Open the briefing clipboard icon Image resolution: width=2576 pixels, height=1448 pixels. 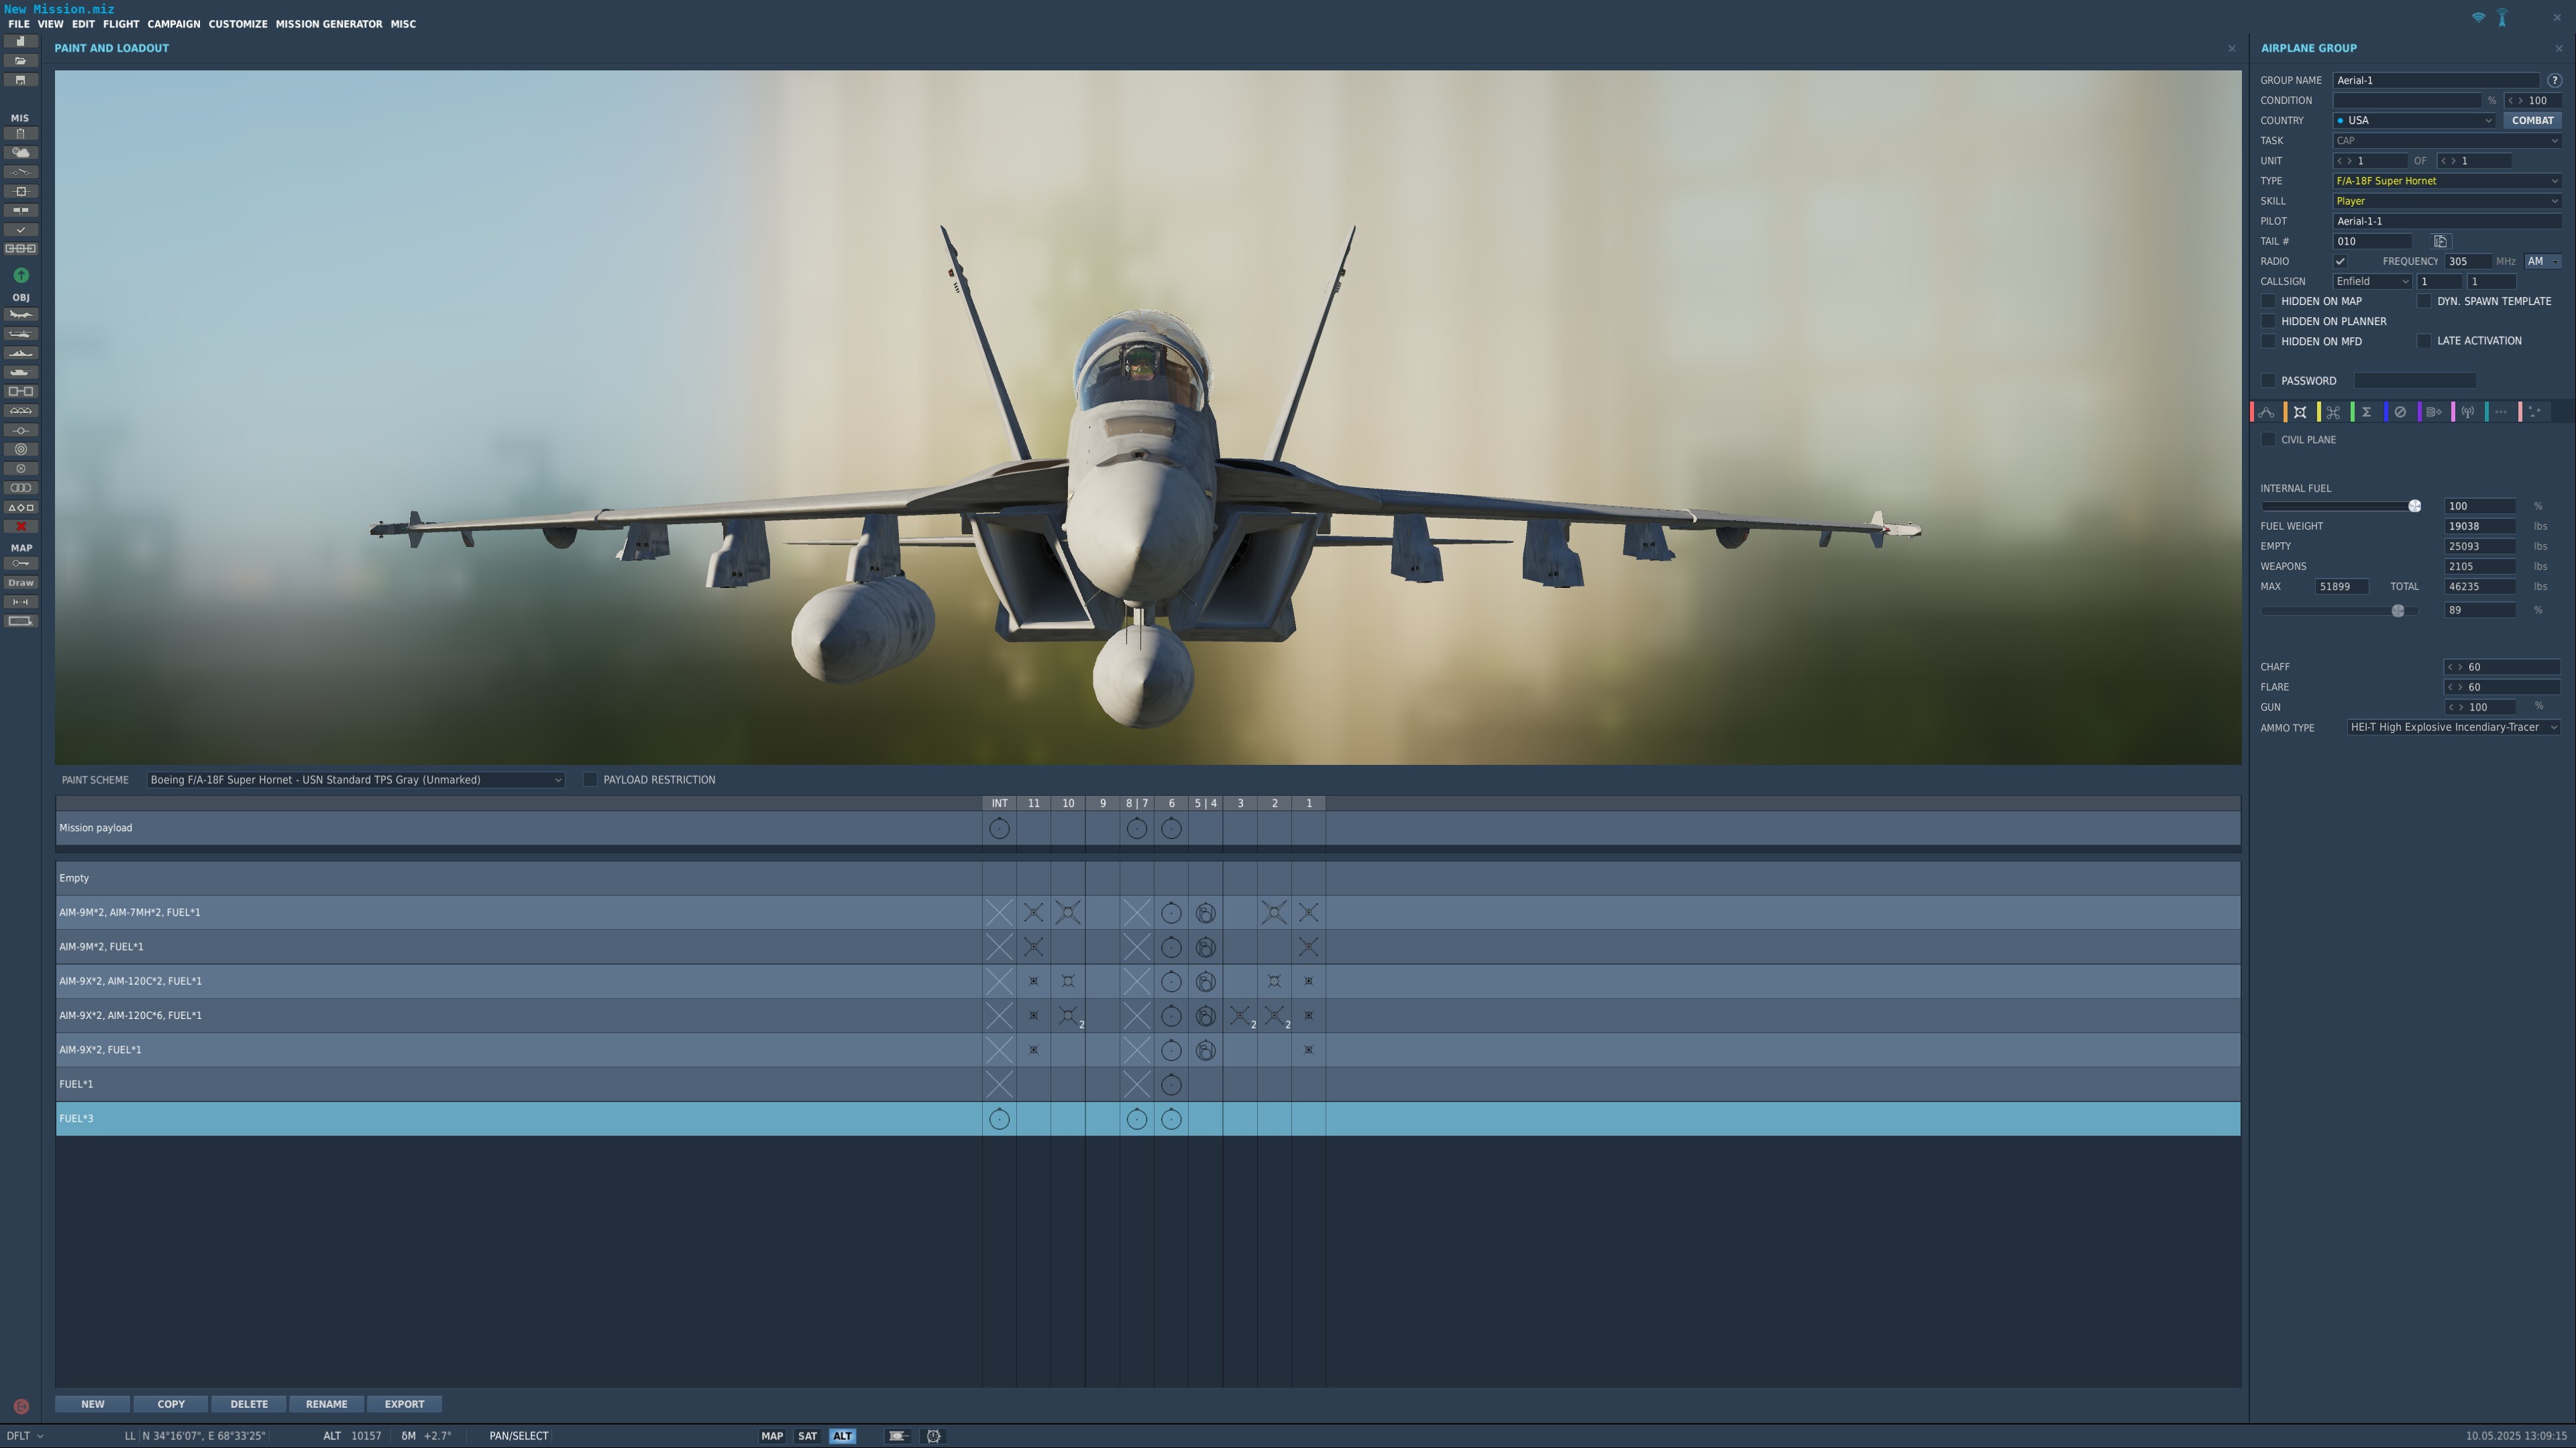click(20, 134)
